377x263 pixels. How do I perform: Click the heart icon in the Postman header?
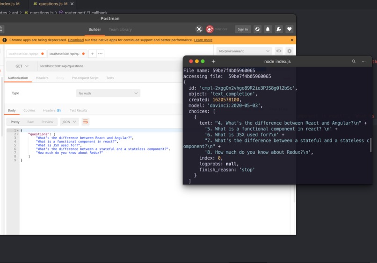[290, 29]
